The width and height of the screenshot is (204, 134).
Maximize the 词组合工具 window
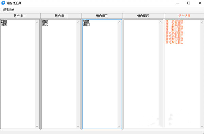pos(189,3)
